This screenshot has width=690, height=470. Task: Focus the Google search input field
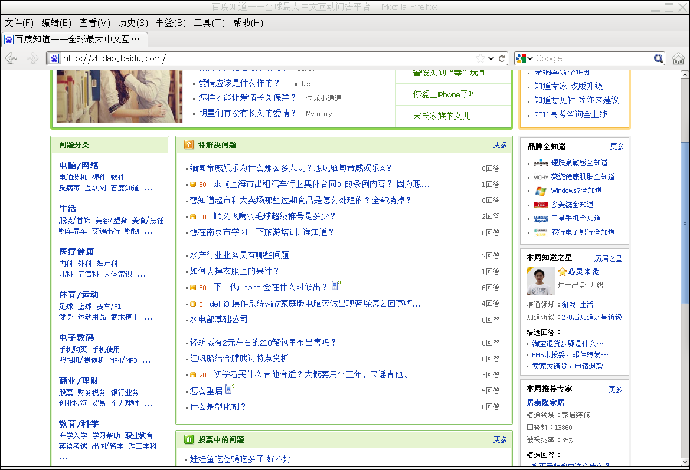click(x=593, y=58)
